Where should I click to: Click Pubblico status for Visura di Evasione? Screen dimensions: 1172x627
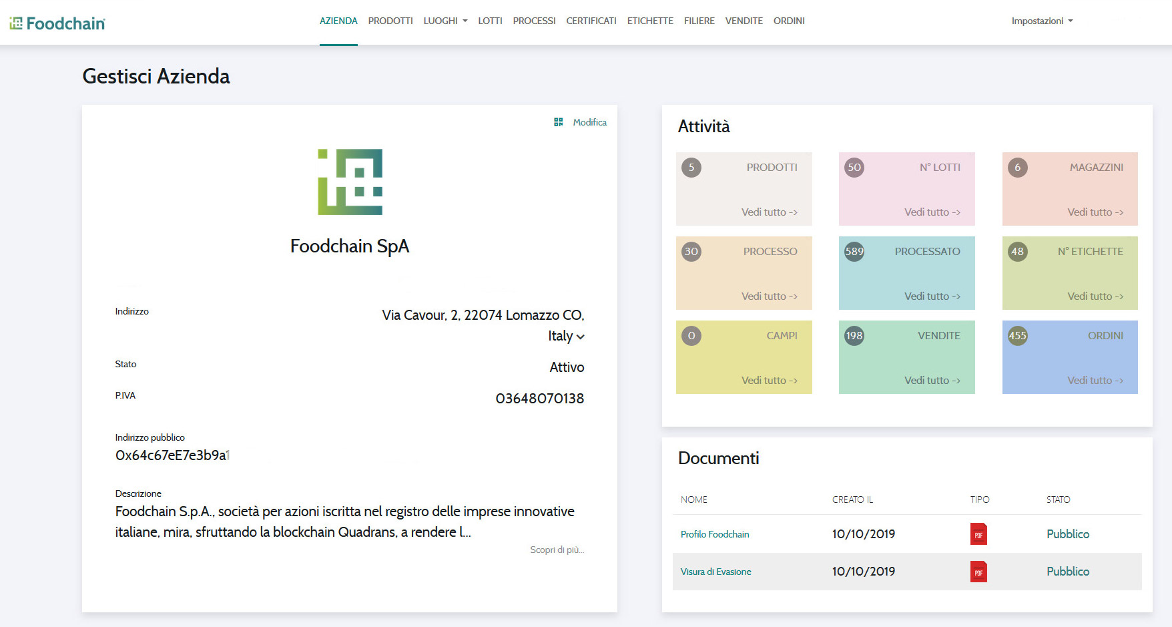pos(1068,572)
